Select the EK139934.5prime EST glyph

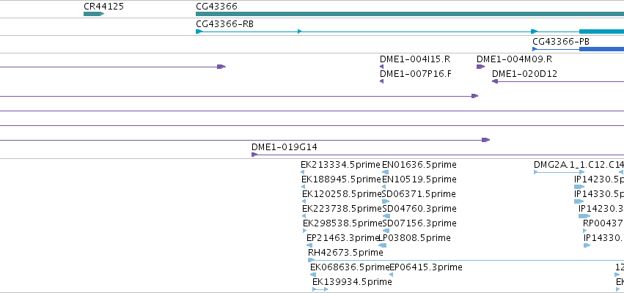pyautogui.click(x=320, y=289)
